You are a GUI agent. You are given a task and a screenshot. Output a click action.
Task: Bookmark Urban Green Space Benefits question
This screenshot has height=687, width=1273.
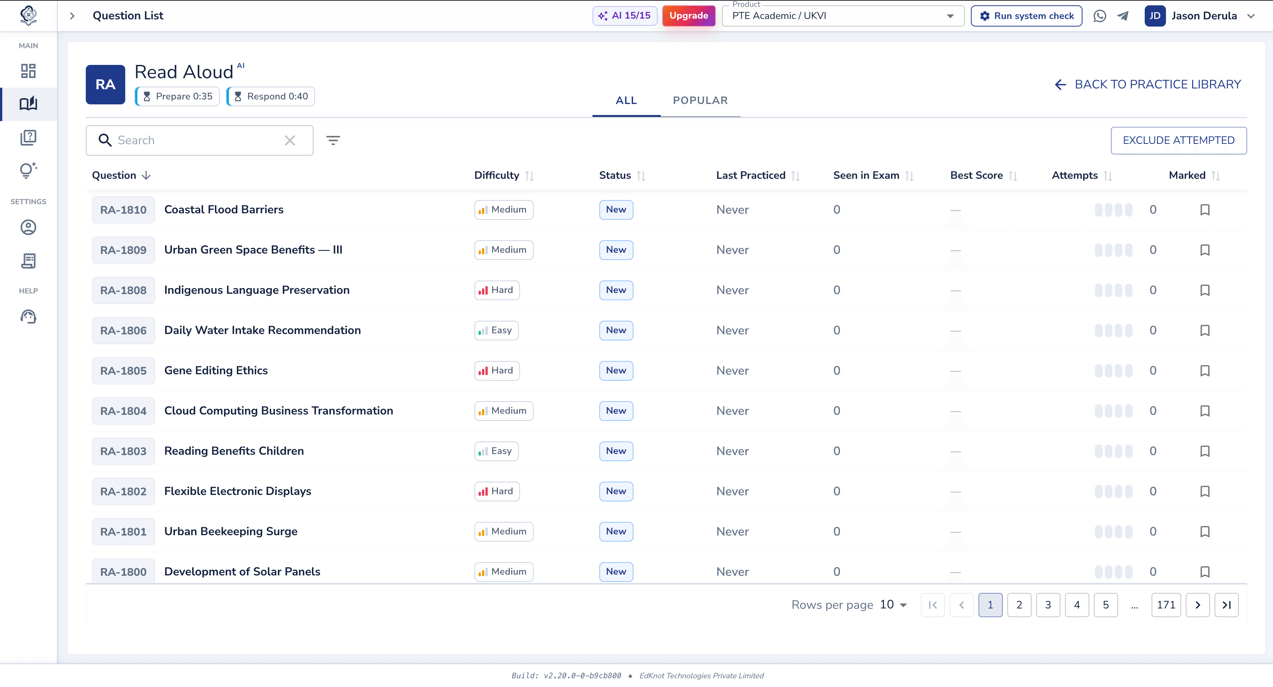(x=1205, y=250)
